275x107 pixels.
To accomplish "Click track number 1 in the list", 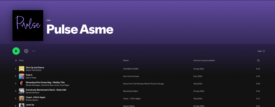I will point(16,69).
